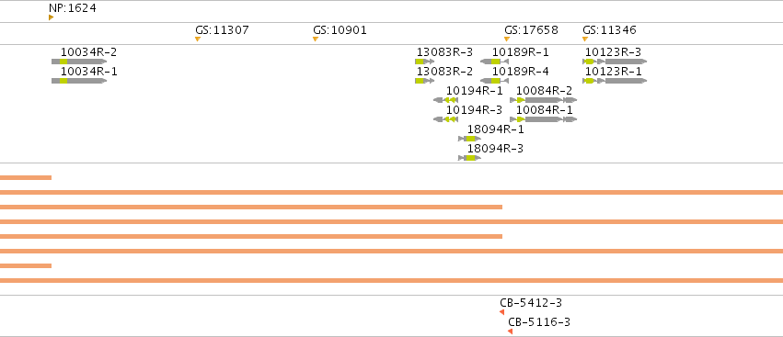The width and height of the screenshot is (783, 337).
Task: Select the 10084R-2 transcript glyph
Action: (543, 100)
